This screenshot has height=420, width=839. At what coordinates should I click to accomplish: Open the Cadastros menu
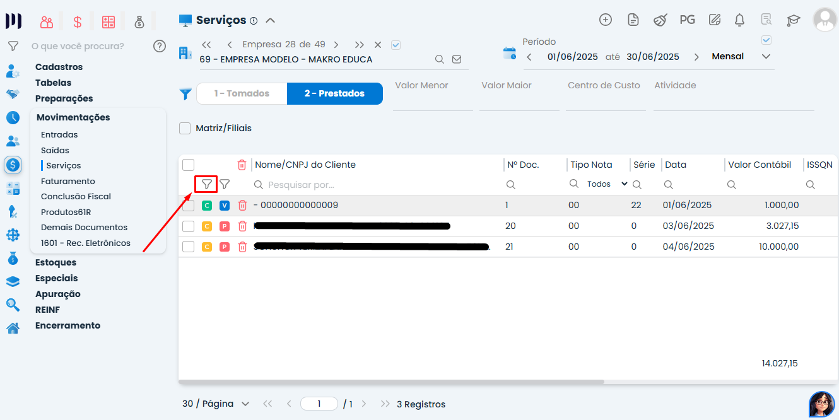pyautogui.click(x=59, y=67)
